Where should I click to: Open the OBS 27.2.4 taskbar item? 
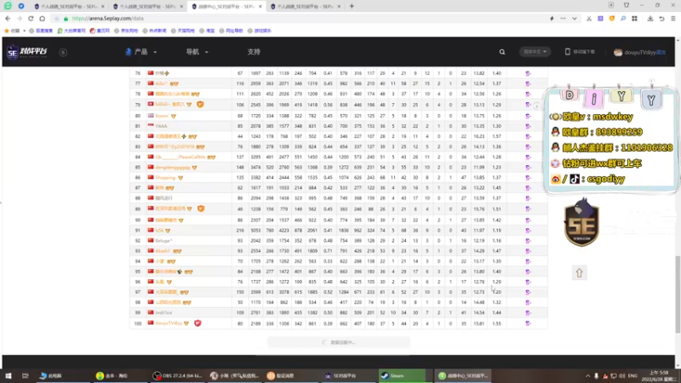(178, 375)
